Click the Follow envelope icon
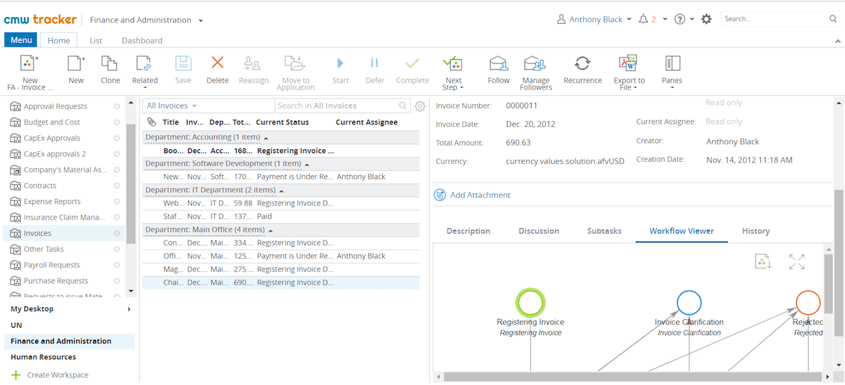The height and width of the screenshot is (385, 845). 498,63
